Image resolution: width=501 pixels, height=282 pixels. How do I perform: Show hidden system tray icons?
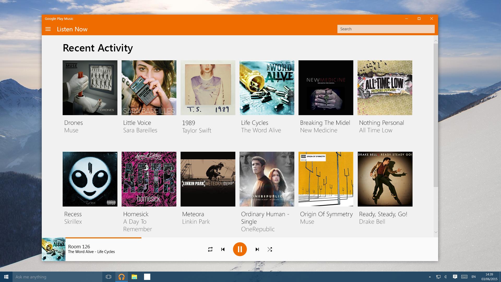(x=430, y=277)
